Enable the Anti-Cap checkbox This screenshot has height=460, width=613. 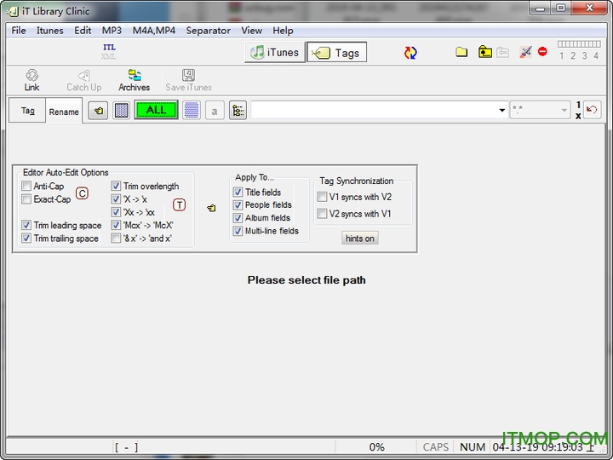(x=26, y=187)
